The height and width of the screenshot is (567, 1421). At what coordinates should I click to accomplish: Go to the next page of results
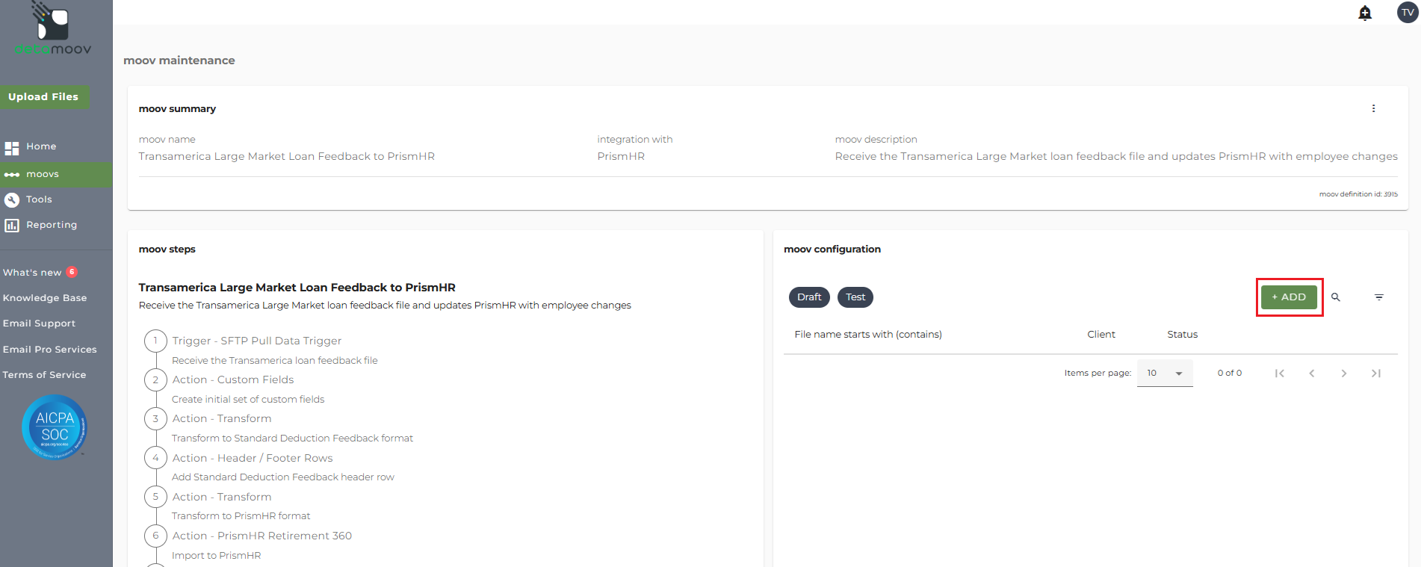(1344, 374)
